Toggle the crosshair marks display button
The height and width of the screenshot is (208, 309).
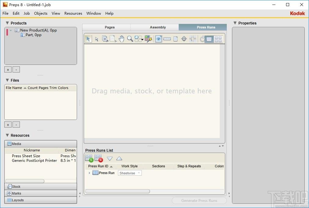[184, 39]
